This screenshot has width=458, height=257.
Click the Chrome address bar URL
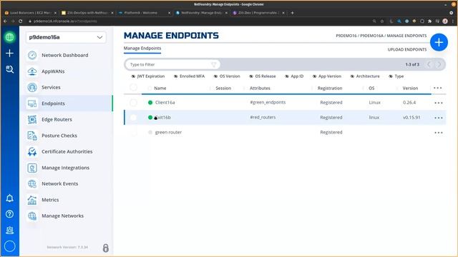point(65,21)
